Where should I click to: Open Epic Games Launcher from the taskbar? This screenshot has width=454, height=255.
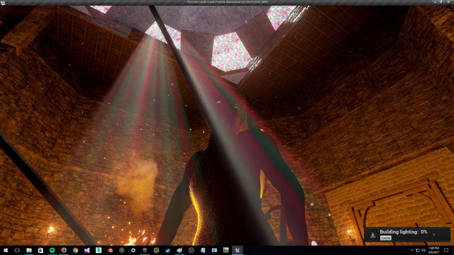(x=145, y=251)
